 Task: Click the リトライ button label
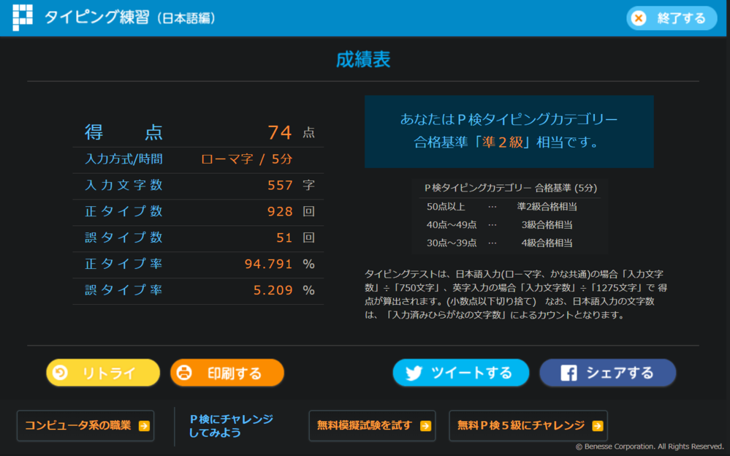(109, 373)
